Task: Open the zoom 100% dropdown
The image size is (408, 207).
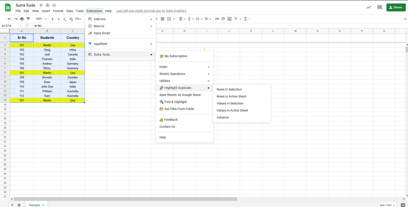Action: 41,19
